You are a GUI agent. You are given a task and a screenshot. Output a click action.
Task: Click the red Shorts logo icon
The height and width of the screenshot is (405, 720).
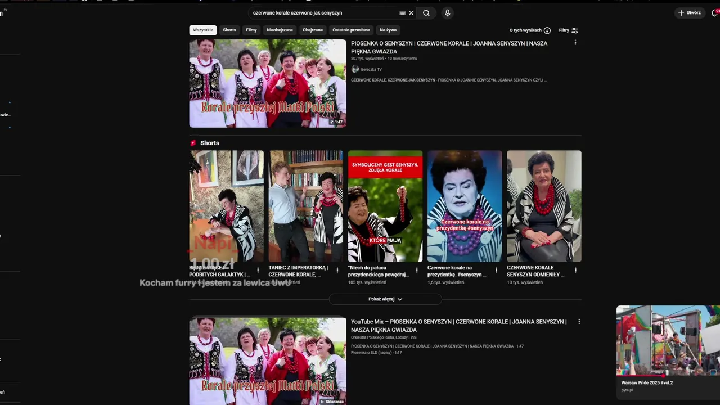[x=193, y=143]
